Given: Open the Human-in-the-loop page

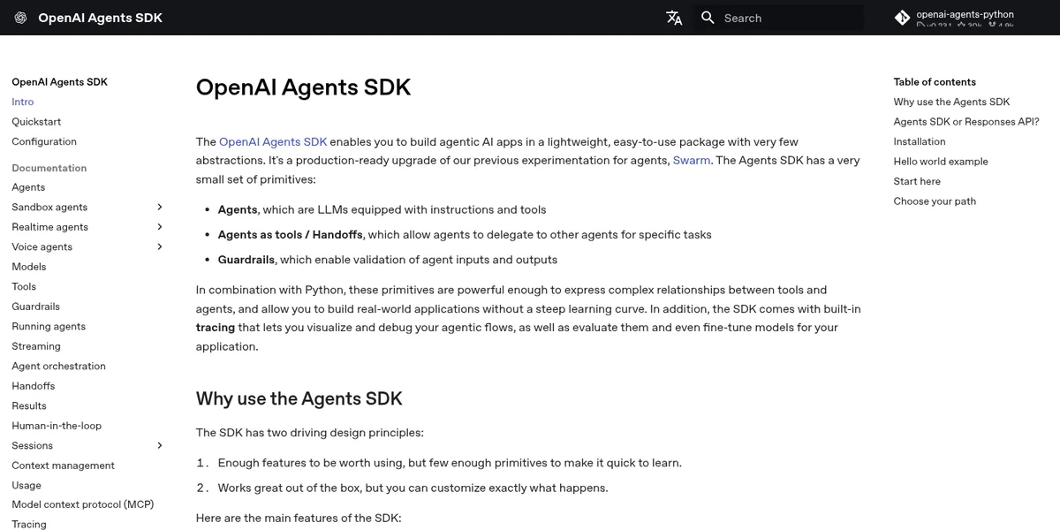Looking at the screenshot, I should pos(57,426).
